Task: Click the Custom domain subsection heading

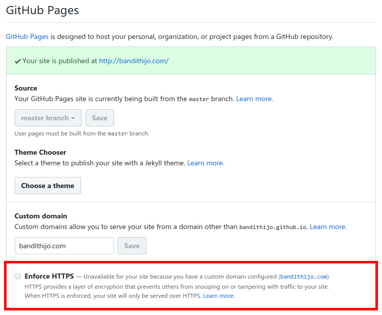Action: pyautogui.click(x=41, y=216)
